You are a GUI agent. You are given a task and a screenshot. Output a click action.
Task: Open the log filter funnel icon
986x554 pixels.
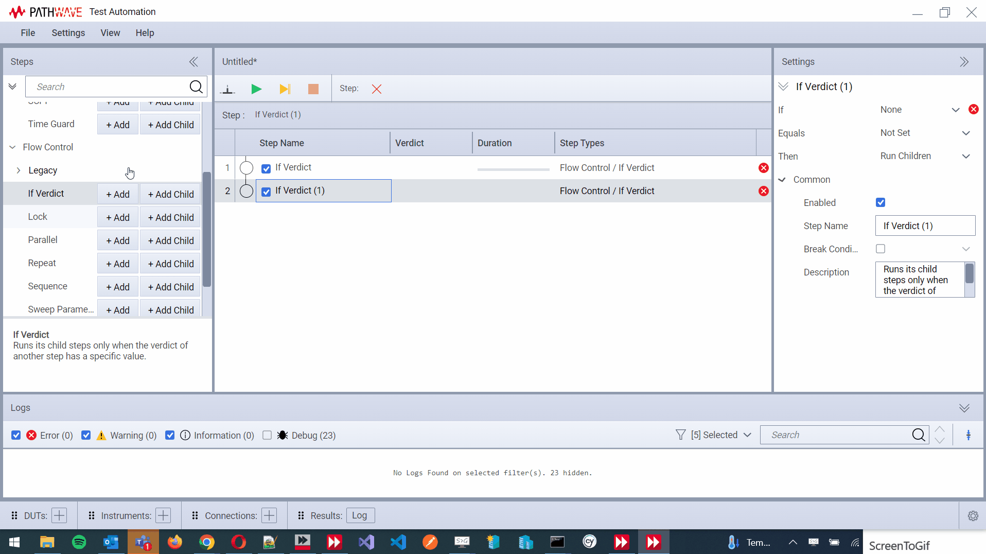(680, 435)
